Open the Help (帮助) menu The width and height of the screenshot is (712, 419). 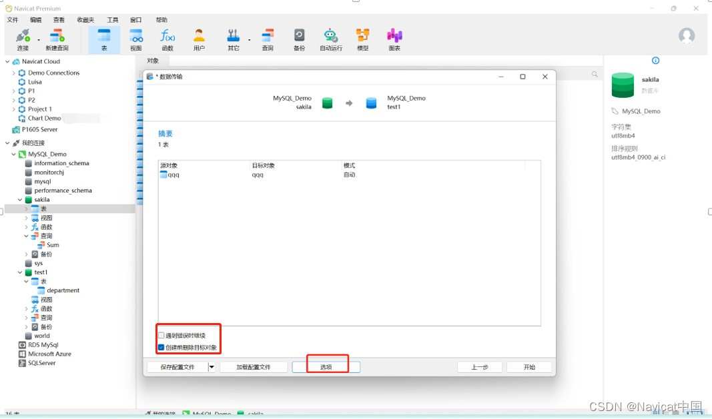pyautogui.click(x=161, y=19)
